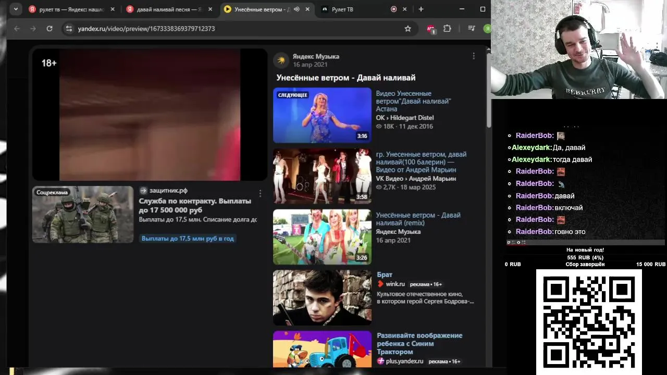Open the Синий Трактор ad thumbnail
667x375 pixels.
point(322,349)
